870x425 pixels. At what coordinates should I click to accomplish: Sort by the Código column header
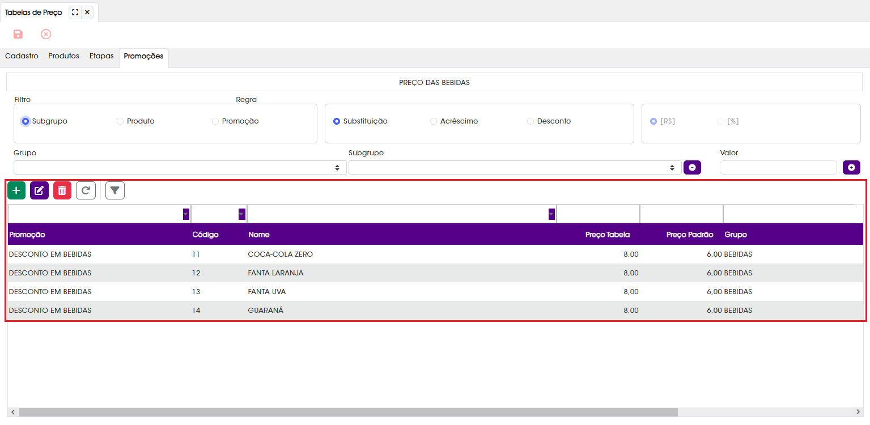205,235
